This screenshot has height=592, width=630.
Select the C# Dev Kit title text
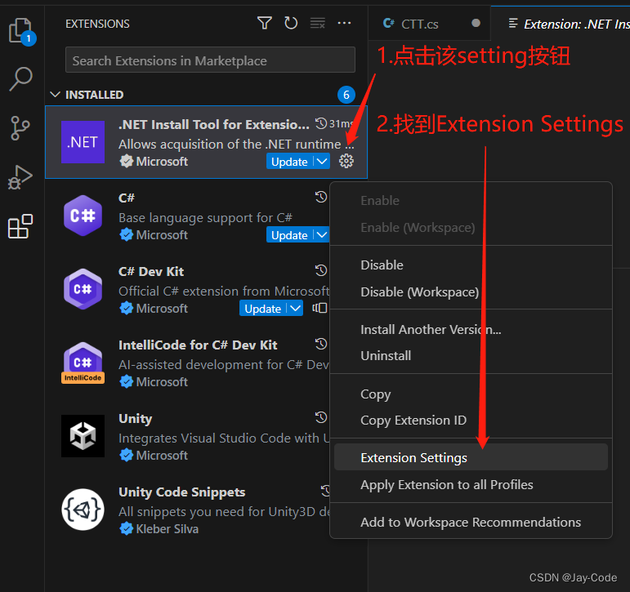click(151, 271)
